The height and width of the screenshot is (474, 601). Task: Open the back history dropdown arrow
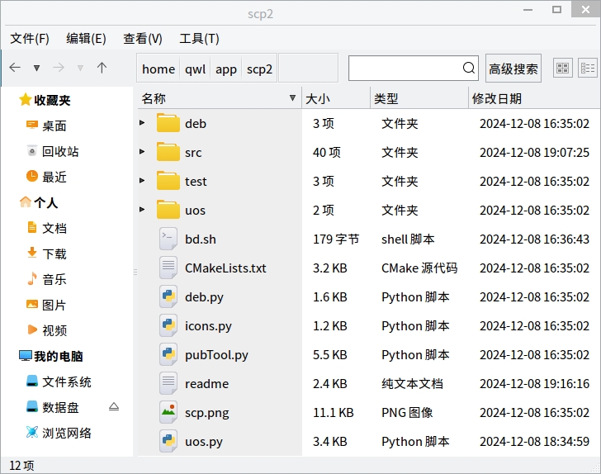[x=36, y=68]
